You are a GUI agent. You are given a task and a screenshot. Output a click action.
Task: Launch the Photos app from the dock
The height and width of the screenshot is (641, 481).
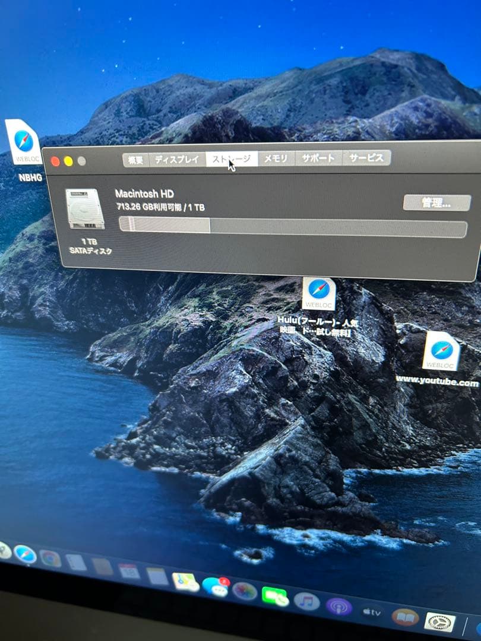244,591
